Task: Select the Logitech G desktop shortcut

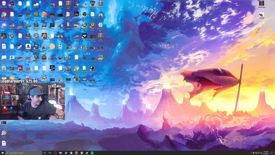Action: (44, 79)
